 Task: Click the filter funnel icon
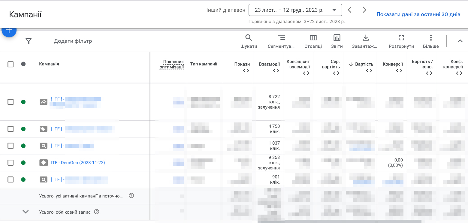point(29,41)
